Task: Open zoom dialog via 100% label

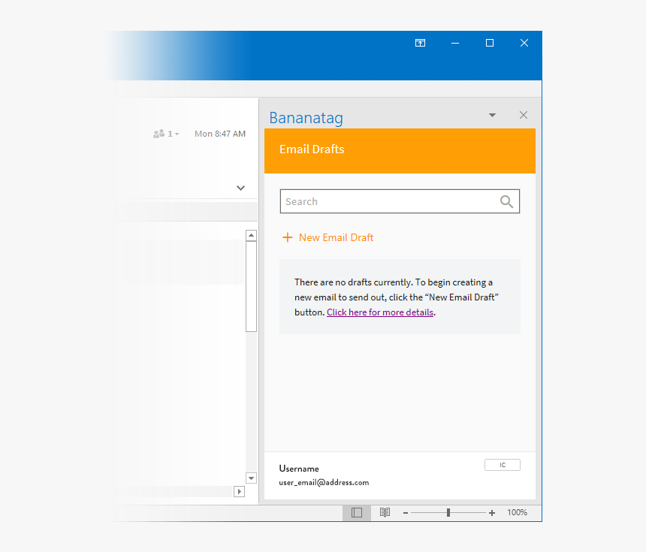Action: [x=517, y=512]
